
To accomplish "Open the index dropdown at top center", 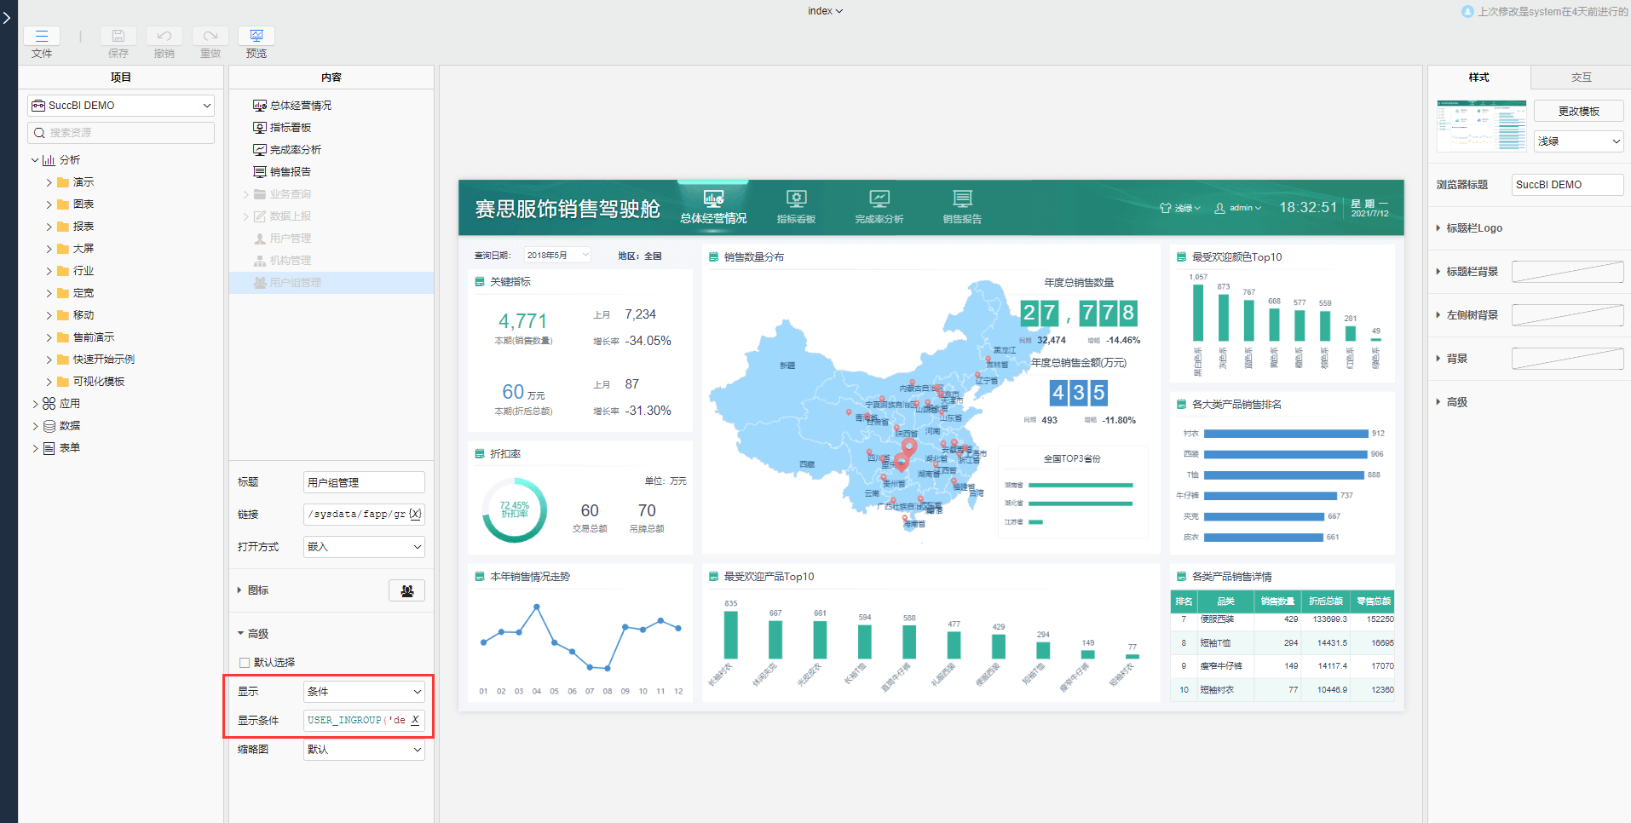I will click(823, 10).
